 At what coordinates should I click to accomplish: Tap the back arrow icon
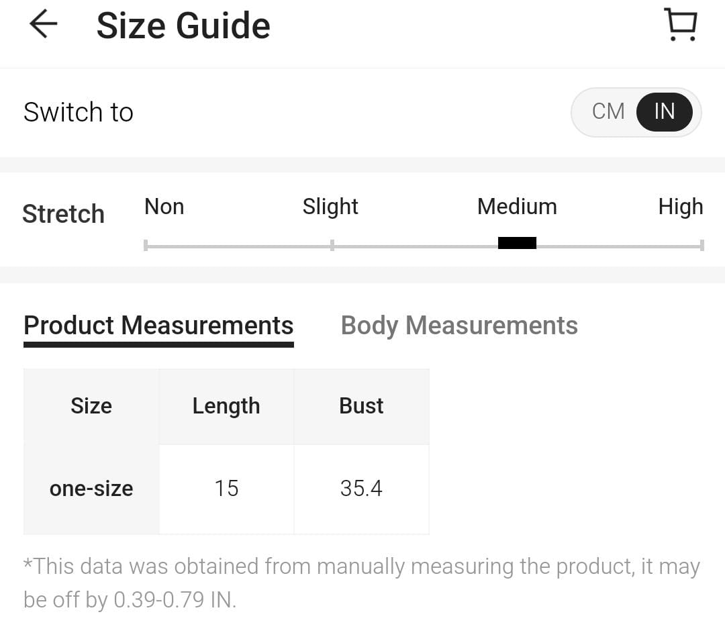pyautogui.click(x=44, y=25)
